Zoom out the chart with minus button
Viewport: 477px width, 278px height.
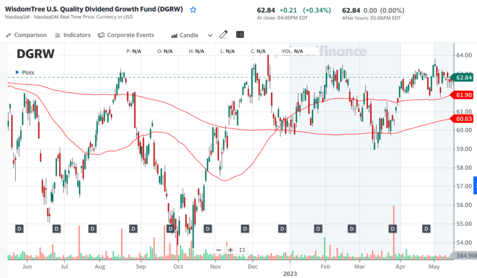[218, 250]
